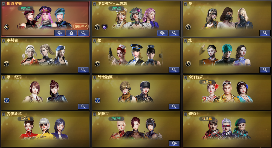Image resolution: width=272 pixels, height=148 pixels.
Task: Click gear-wrench icon on 蛇隐宗 card
Action: coord(174,143)
